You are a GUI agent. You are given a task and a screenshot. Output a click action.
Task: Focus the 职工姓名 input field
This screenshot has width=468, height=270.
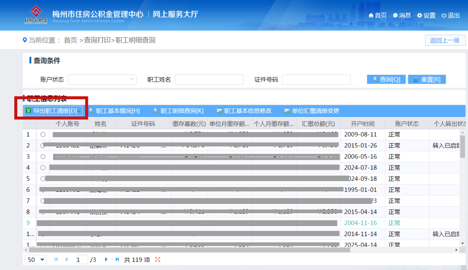[x=209, y=80]
